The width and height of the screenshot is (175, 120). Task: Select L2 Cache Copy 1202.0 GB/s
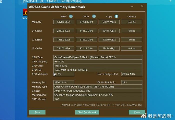pos(109,40)
